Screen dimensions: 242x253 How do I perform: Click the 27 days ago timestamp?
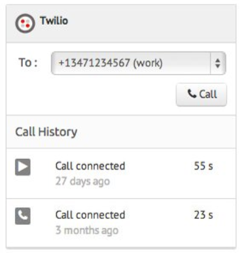[82, 181]
